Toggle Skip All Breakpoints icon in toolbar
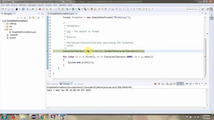This screenshot has width=214, height=120. tap(28, 9)
